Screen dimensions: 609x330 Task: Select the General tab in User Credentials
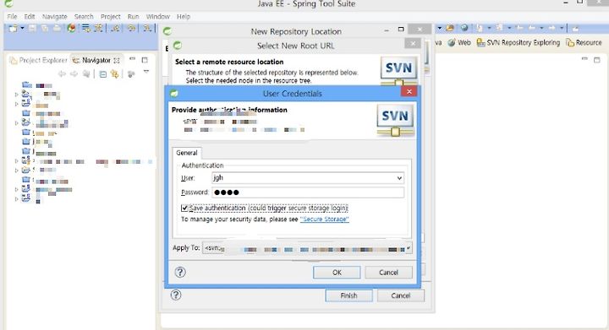[186, 153]
